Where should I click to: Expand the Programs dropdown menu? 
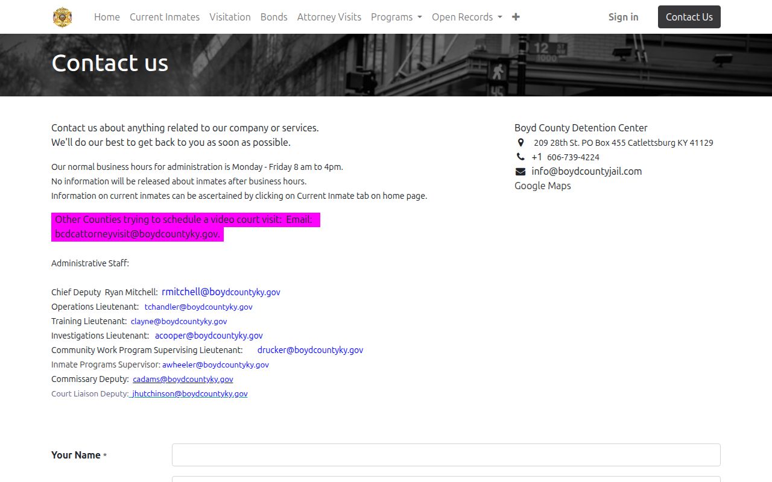(x=396, y=17)
